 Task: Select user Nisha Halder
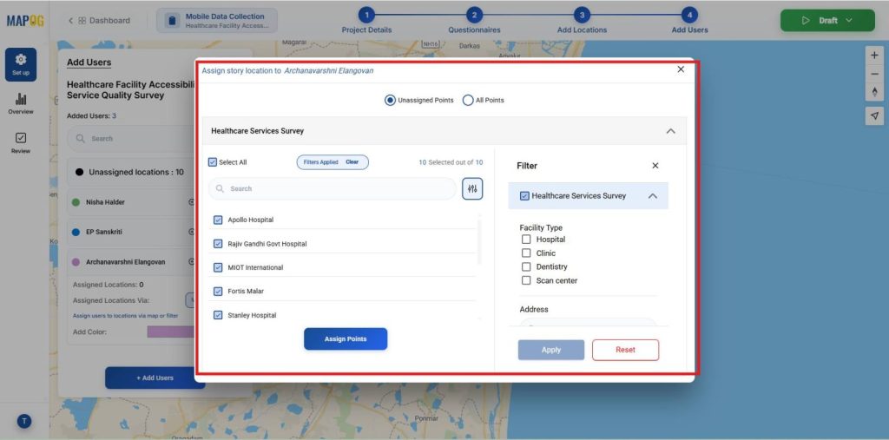[x=105, y=202]
